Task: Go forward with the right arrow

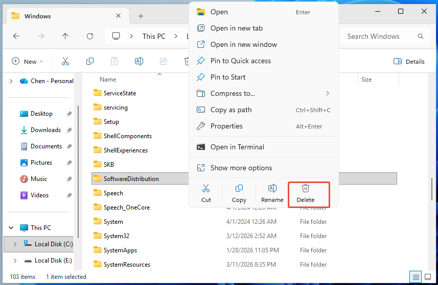Action: [x=41, y=36]
